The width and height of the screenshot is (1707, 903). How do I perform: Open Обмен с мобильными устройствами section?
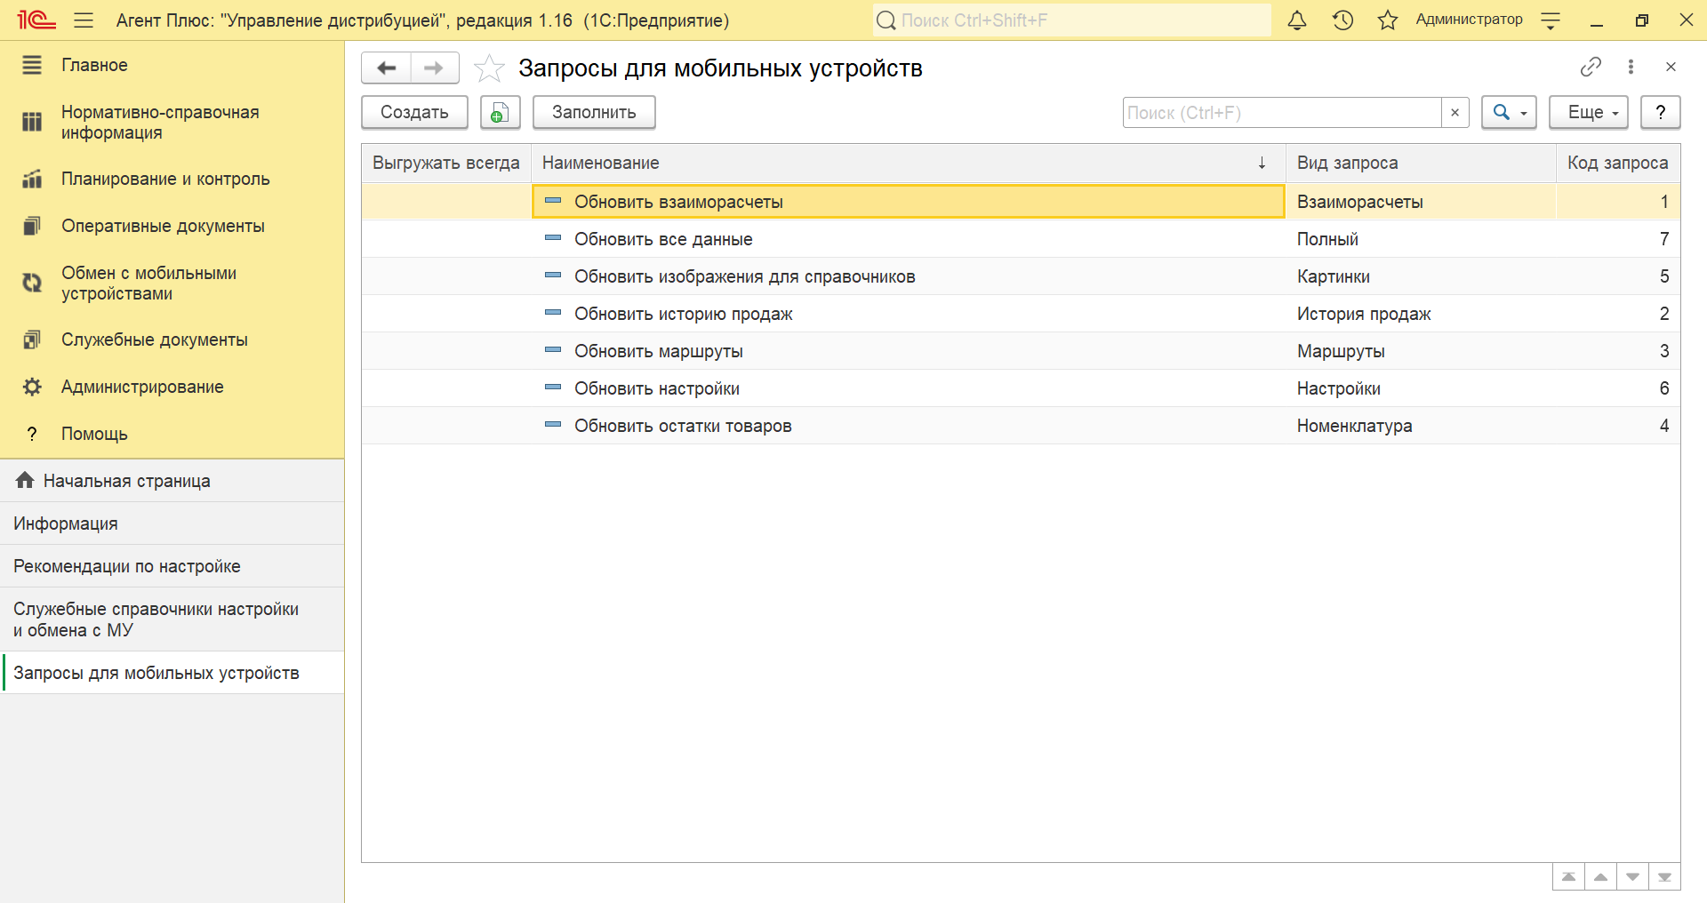tap(148, 284)
